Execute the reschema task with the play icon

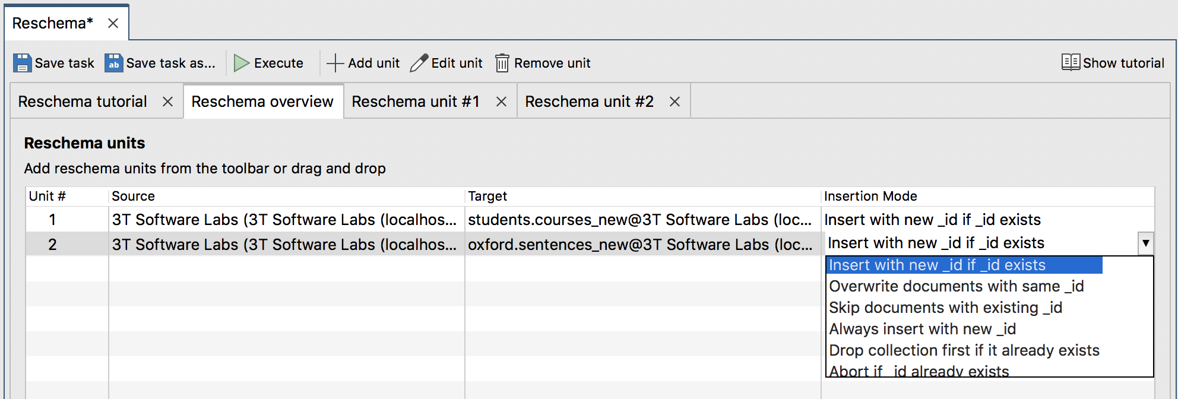[240, 62]
